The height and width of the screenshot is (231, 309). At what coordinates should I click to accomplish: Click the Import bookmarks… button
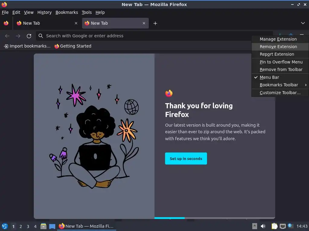(27, 46)
